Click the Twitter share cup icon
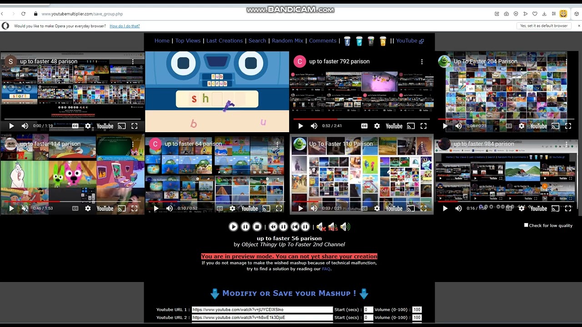The height and width of the screenshot is (327, 582). 359,41
